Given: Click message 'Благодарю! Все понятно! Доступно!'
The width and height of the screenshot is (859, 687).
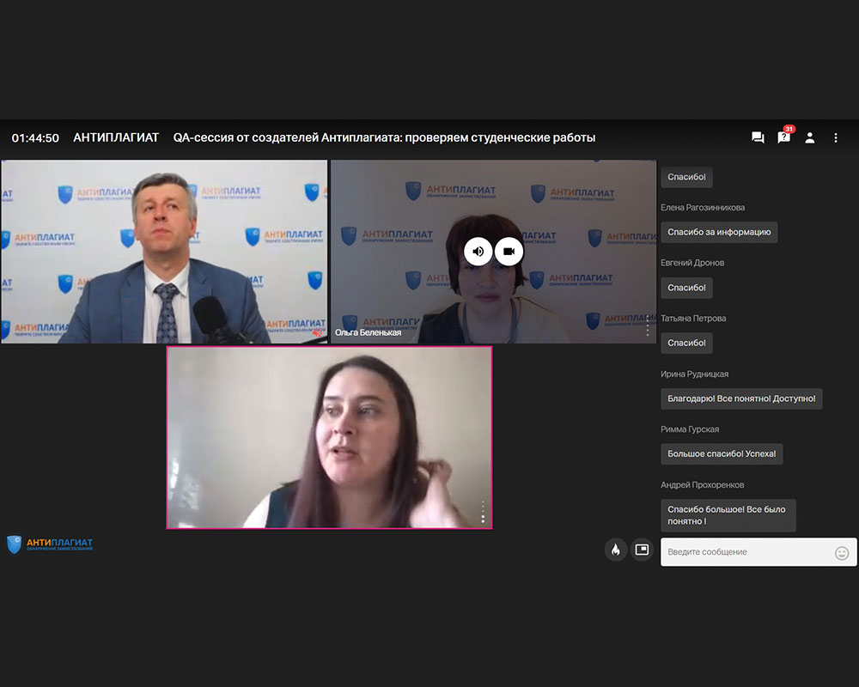Looking at the screenshot, I should (x=741, y=398).
